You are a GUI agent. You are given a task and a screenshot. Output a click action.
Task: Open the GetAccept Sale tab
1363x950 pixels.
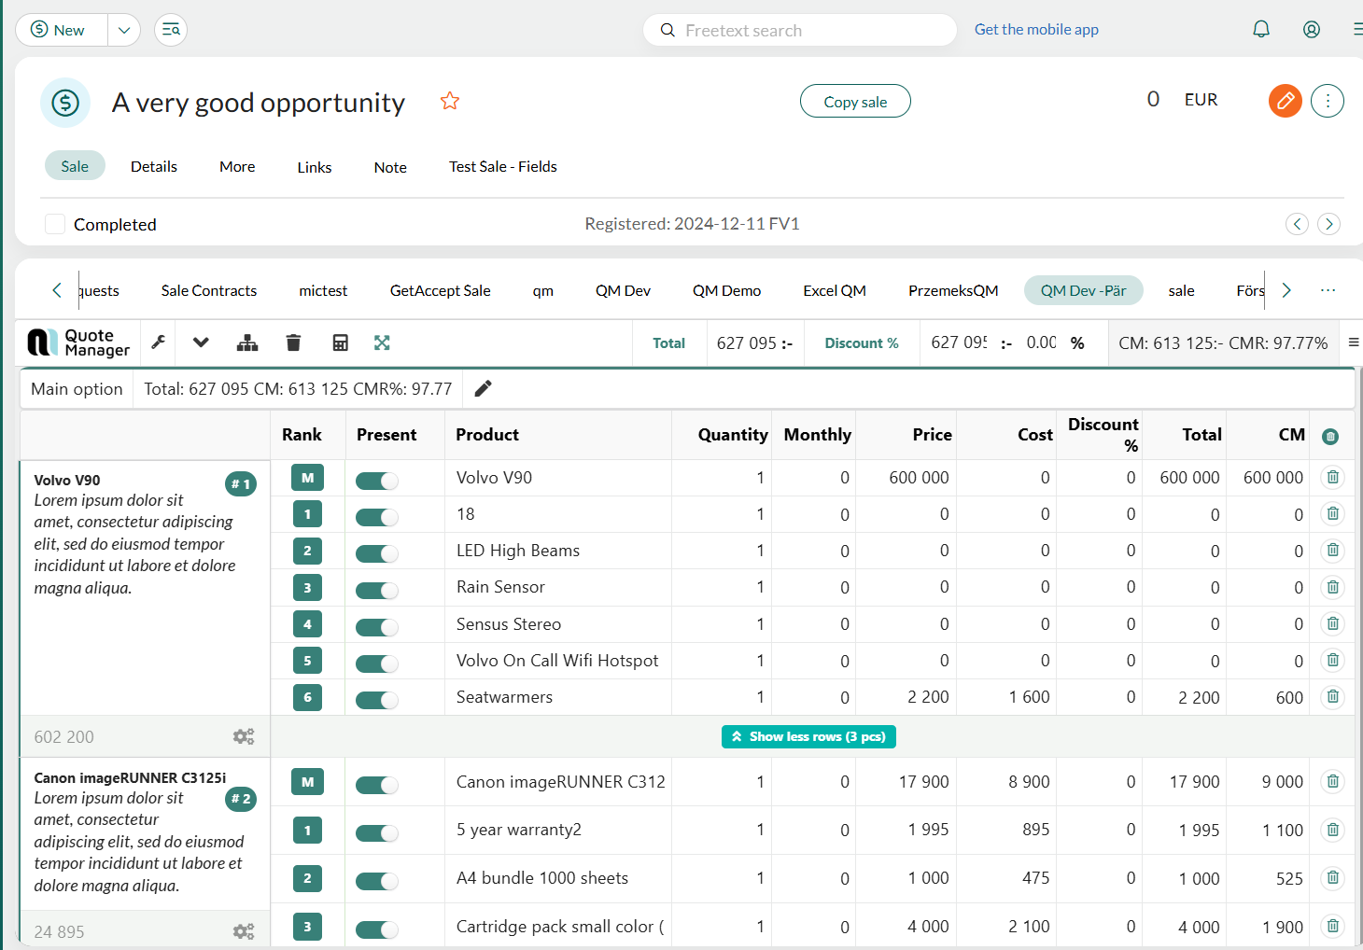[x=441, y=290]
